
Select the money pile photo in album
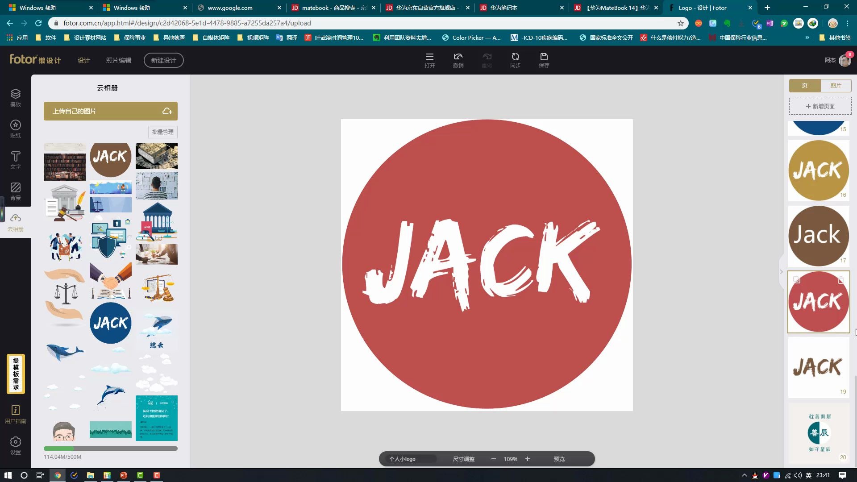[x=157, y=156]
